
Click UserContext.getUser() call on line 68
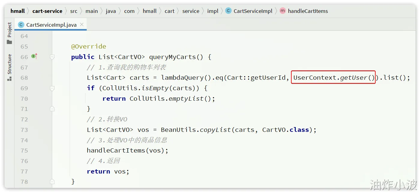pos(334,78)
